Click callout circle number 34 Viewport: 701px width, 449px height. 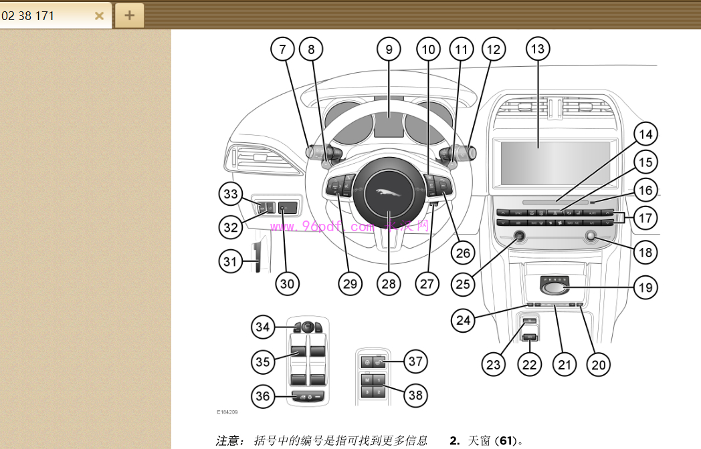coord(264,327)
